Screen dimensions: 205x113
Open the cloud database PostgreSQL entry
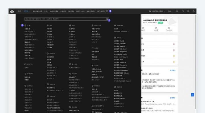click(120, 52)
